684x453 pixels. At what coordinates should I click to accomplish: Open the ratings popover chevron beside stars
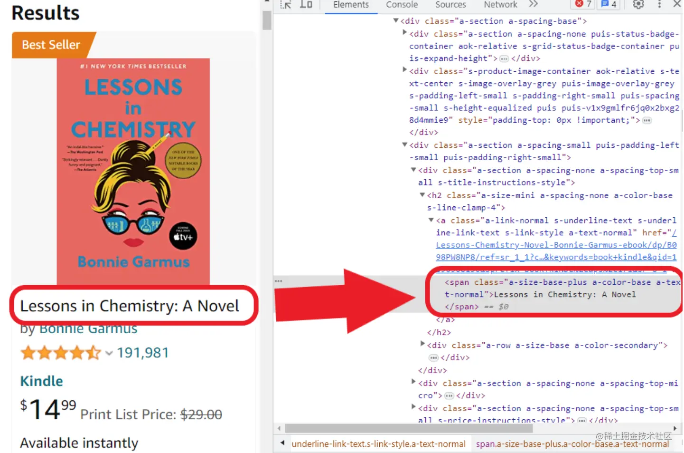coord(109,353)
